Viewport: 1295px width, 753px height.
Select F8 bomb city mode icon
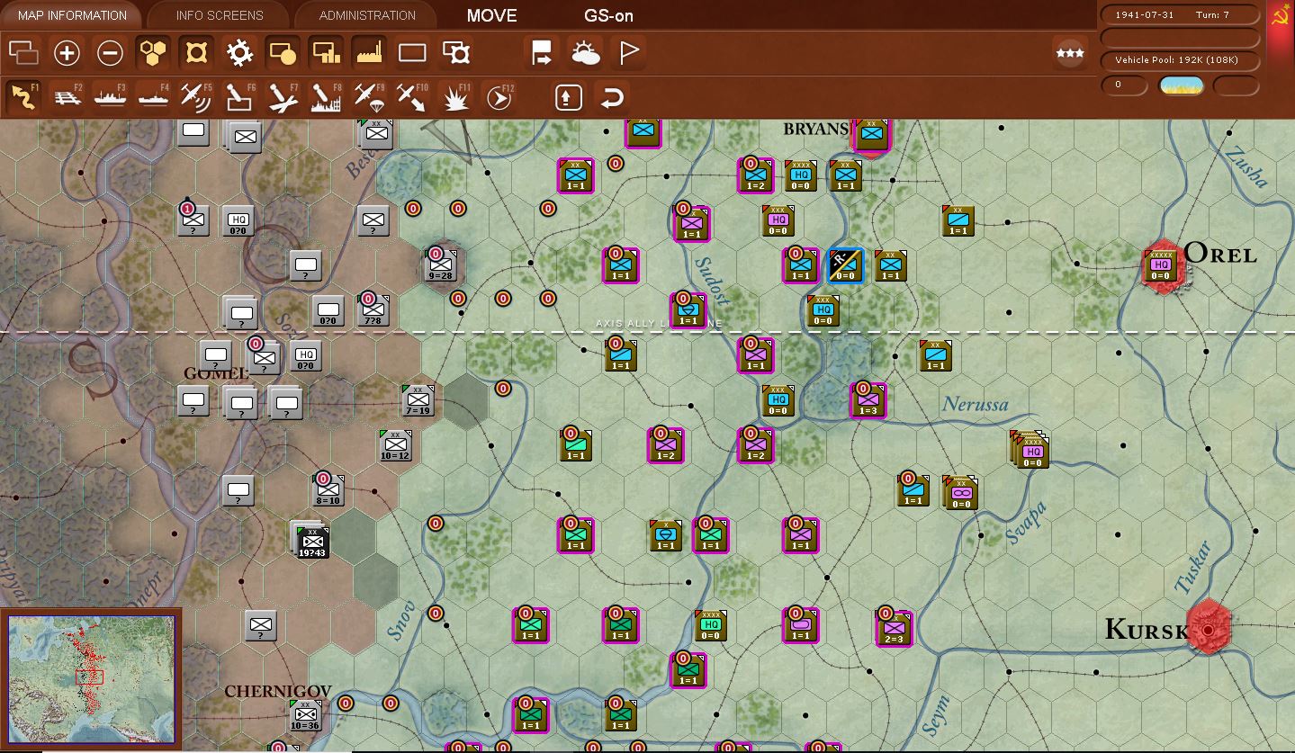326,97
